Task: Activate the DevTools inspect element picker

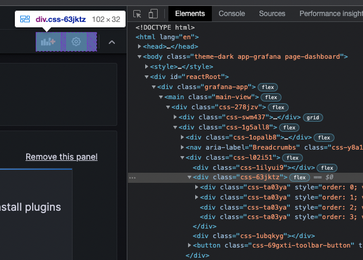Action: pyautogui.click(x=137, y=14)
